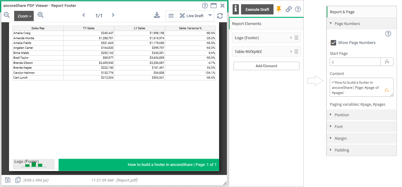Maximize the PDF Viewer window
The image size is (402, 187).
tap(214, 5)
